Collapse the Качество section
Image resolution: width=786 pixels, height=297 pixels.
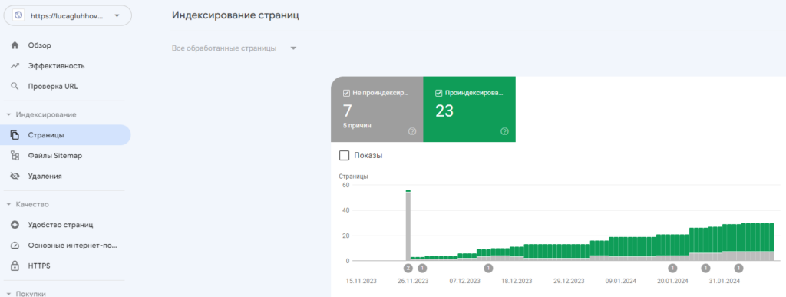9,204
